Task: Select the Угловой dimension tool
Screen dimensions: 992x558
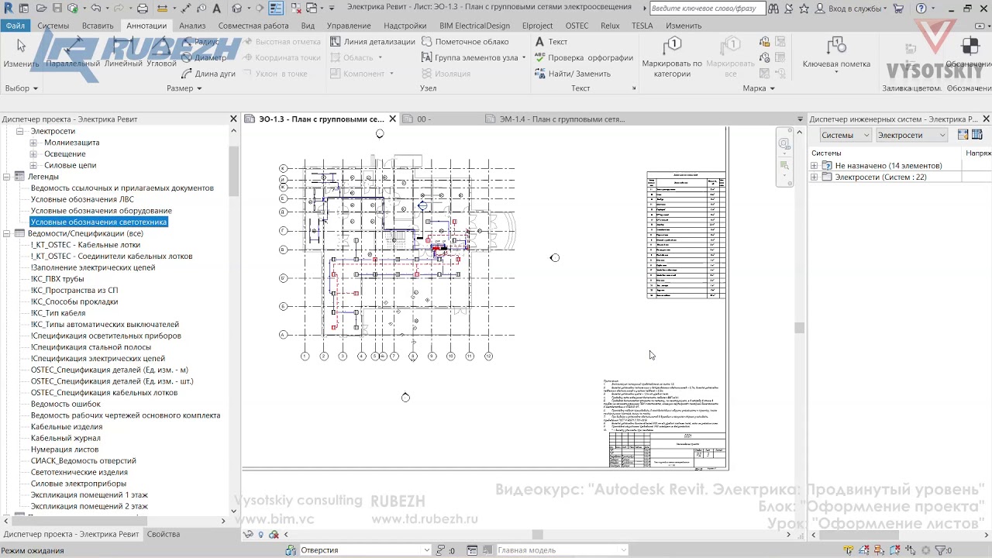Action: pos(162,53)
